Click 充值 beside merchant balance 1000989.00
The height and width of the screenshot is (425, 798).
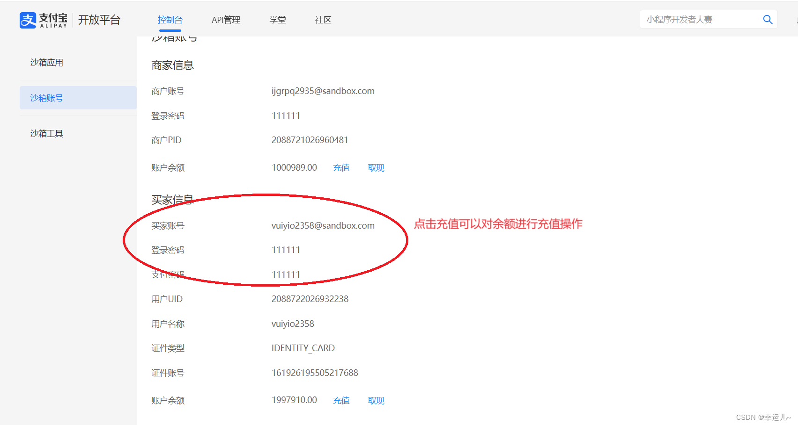point(341,168)
